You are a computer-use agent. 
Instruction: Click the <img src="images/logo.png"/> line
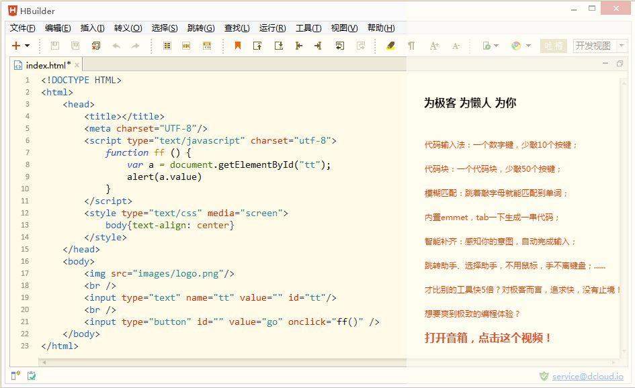(159, 273)
